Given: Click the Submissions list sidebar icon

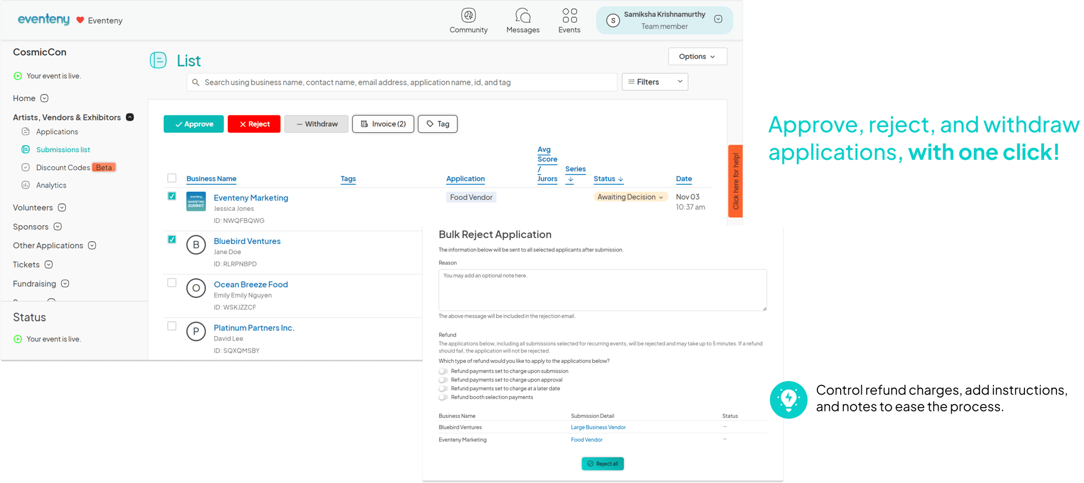Looking at the screenshot, I should coord(25,149).
